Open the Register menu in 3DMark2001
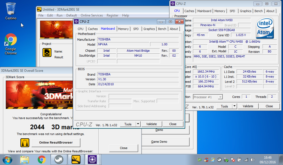This screenshot has width=283, height=165. coord(112,15)
